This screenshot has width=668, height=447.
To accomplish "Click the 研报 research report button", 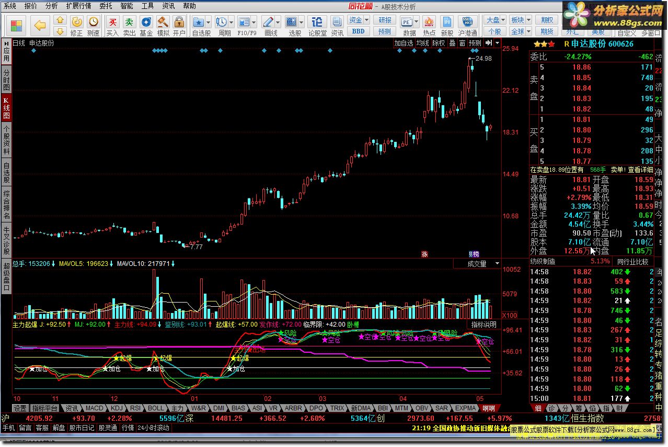I will 385,20.
